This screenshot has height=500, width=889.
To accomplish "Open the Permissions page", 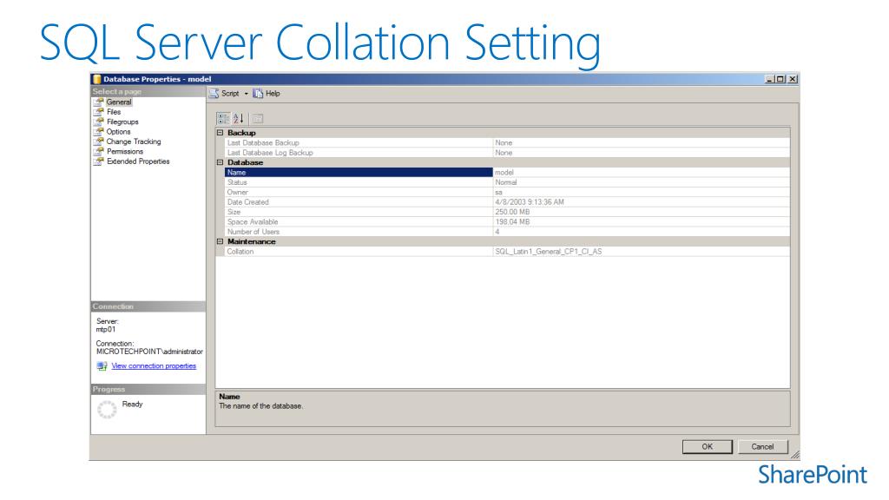I will pyautogui.click(x=125, y=151).
